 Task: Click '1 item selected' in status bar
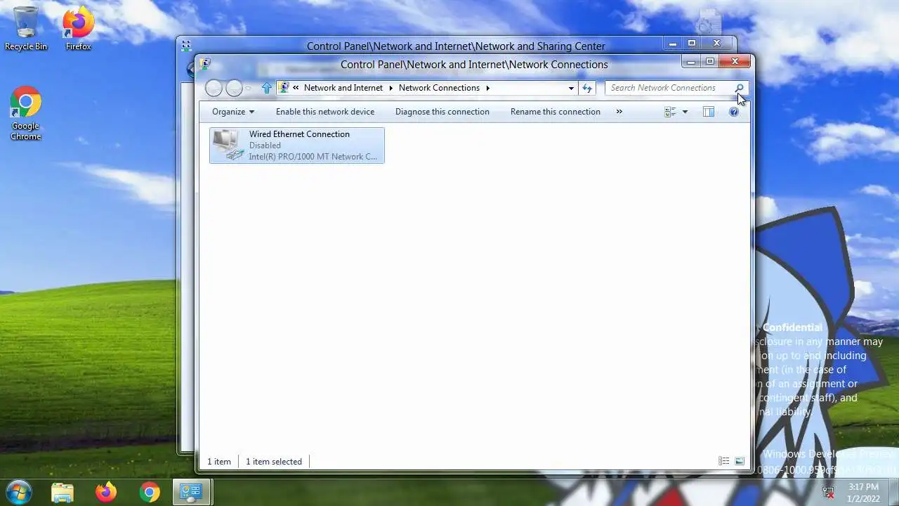click(x=274, y=462)
